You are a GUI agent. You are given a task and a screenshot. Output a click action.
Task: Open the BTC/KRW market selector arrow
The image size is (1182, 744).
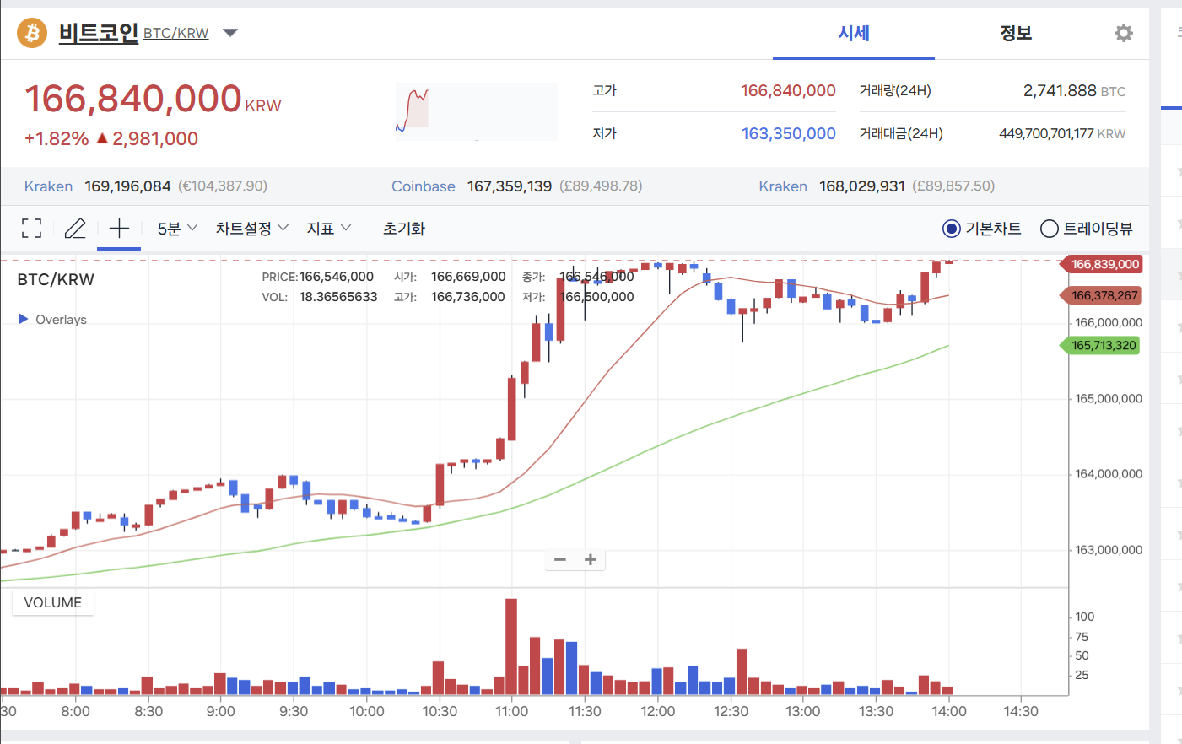click(x=230, y=33)
